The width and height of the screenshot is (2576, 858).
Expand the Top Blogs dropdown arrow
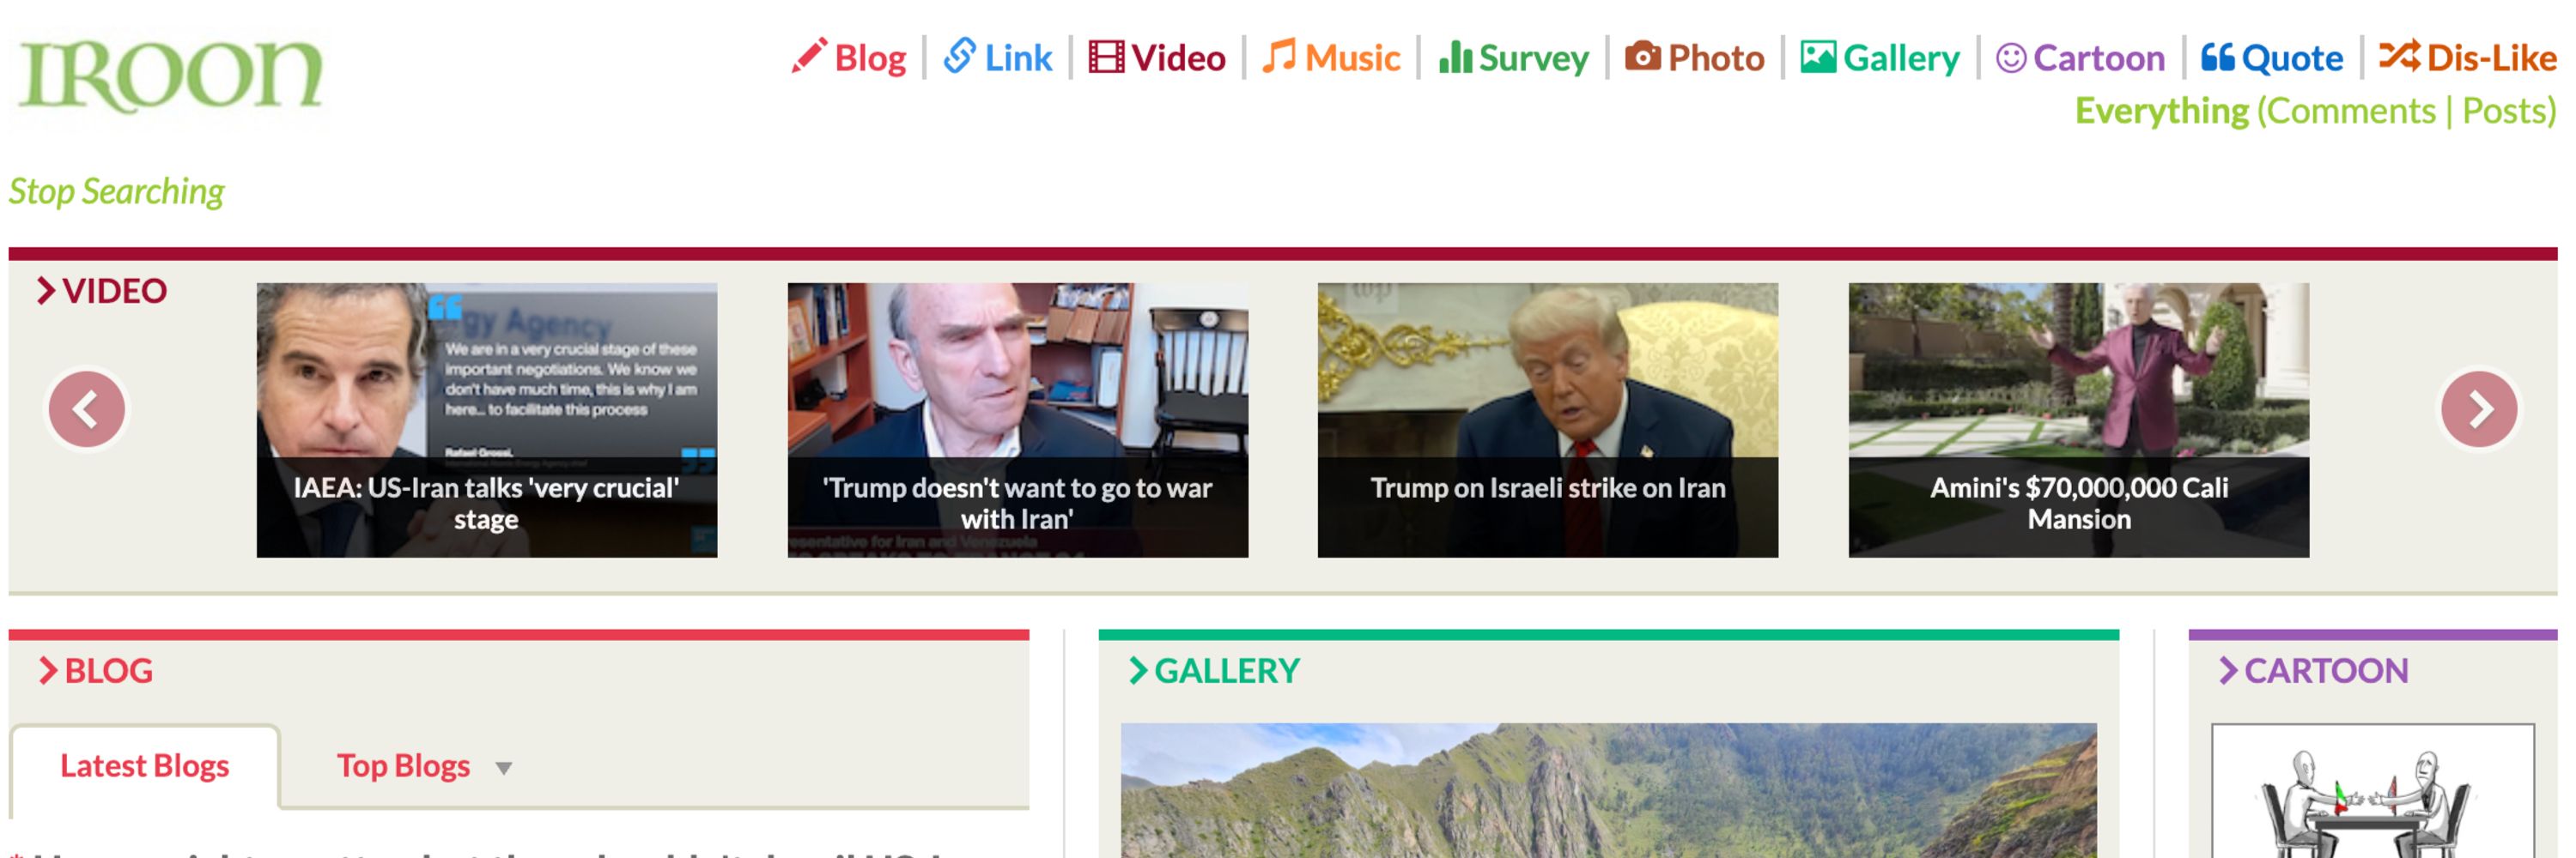tap(504, 768)
